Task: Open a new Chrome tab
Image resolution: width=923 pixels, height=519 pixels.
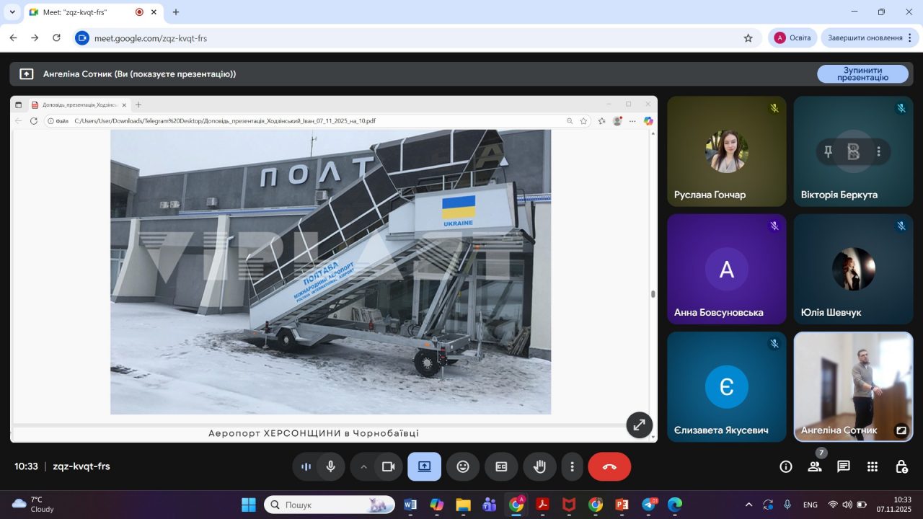Action: click(176, 12)
